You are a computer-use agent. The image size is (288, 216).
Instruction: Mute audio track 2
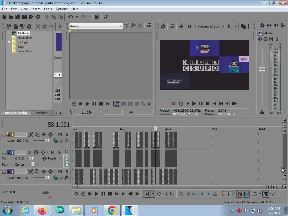click(53, 152)
